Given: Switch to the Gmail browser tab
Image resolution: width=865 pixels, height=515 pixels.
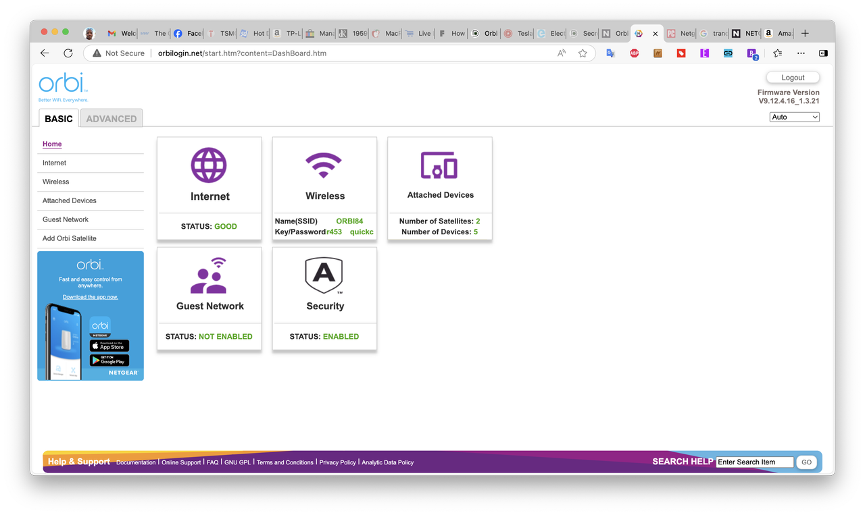Looking at the screenshot, I should click(120, 33).
